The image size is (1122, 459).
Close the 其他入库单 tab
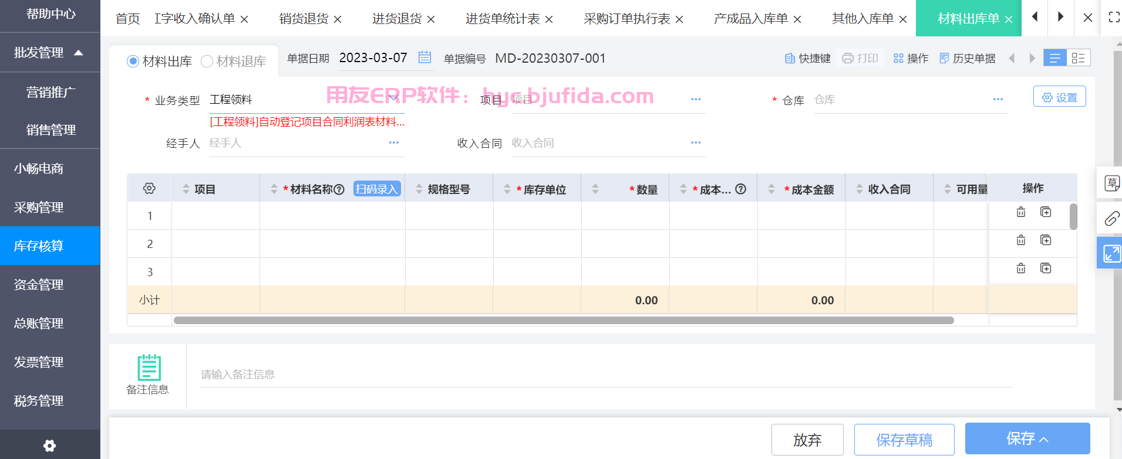[x=903, y=19]
